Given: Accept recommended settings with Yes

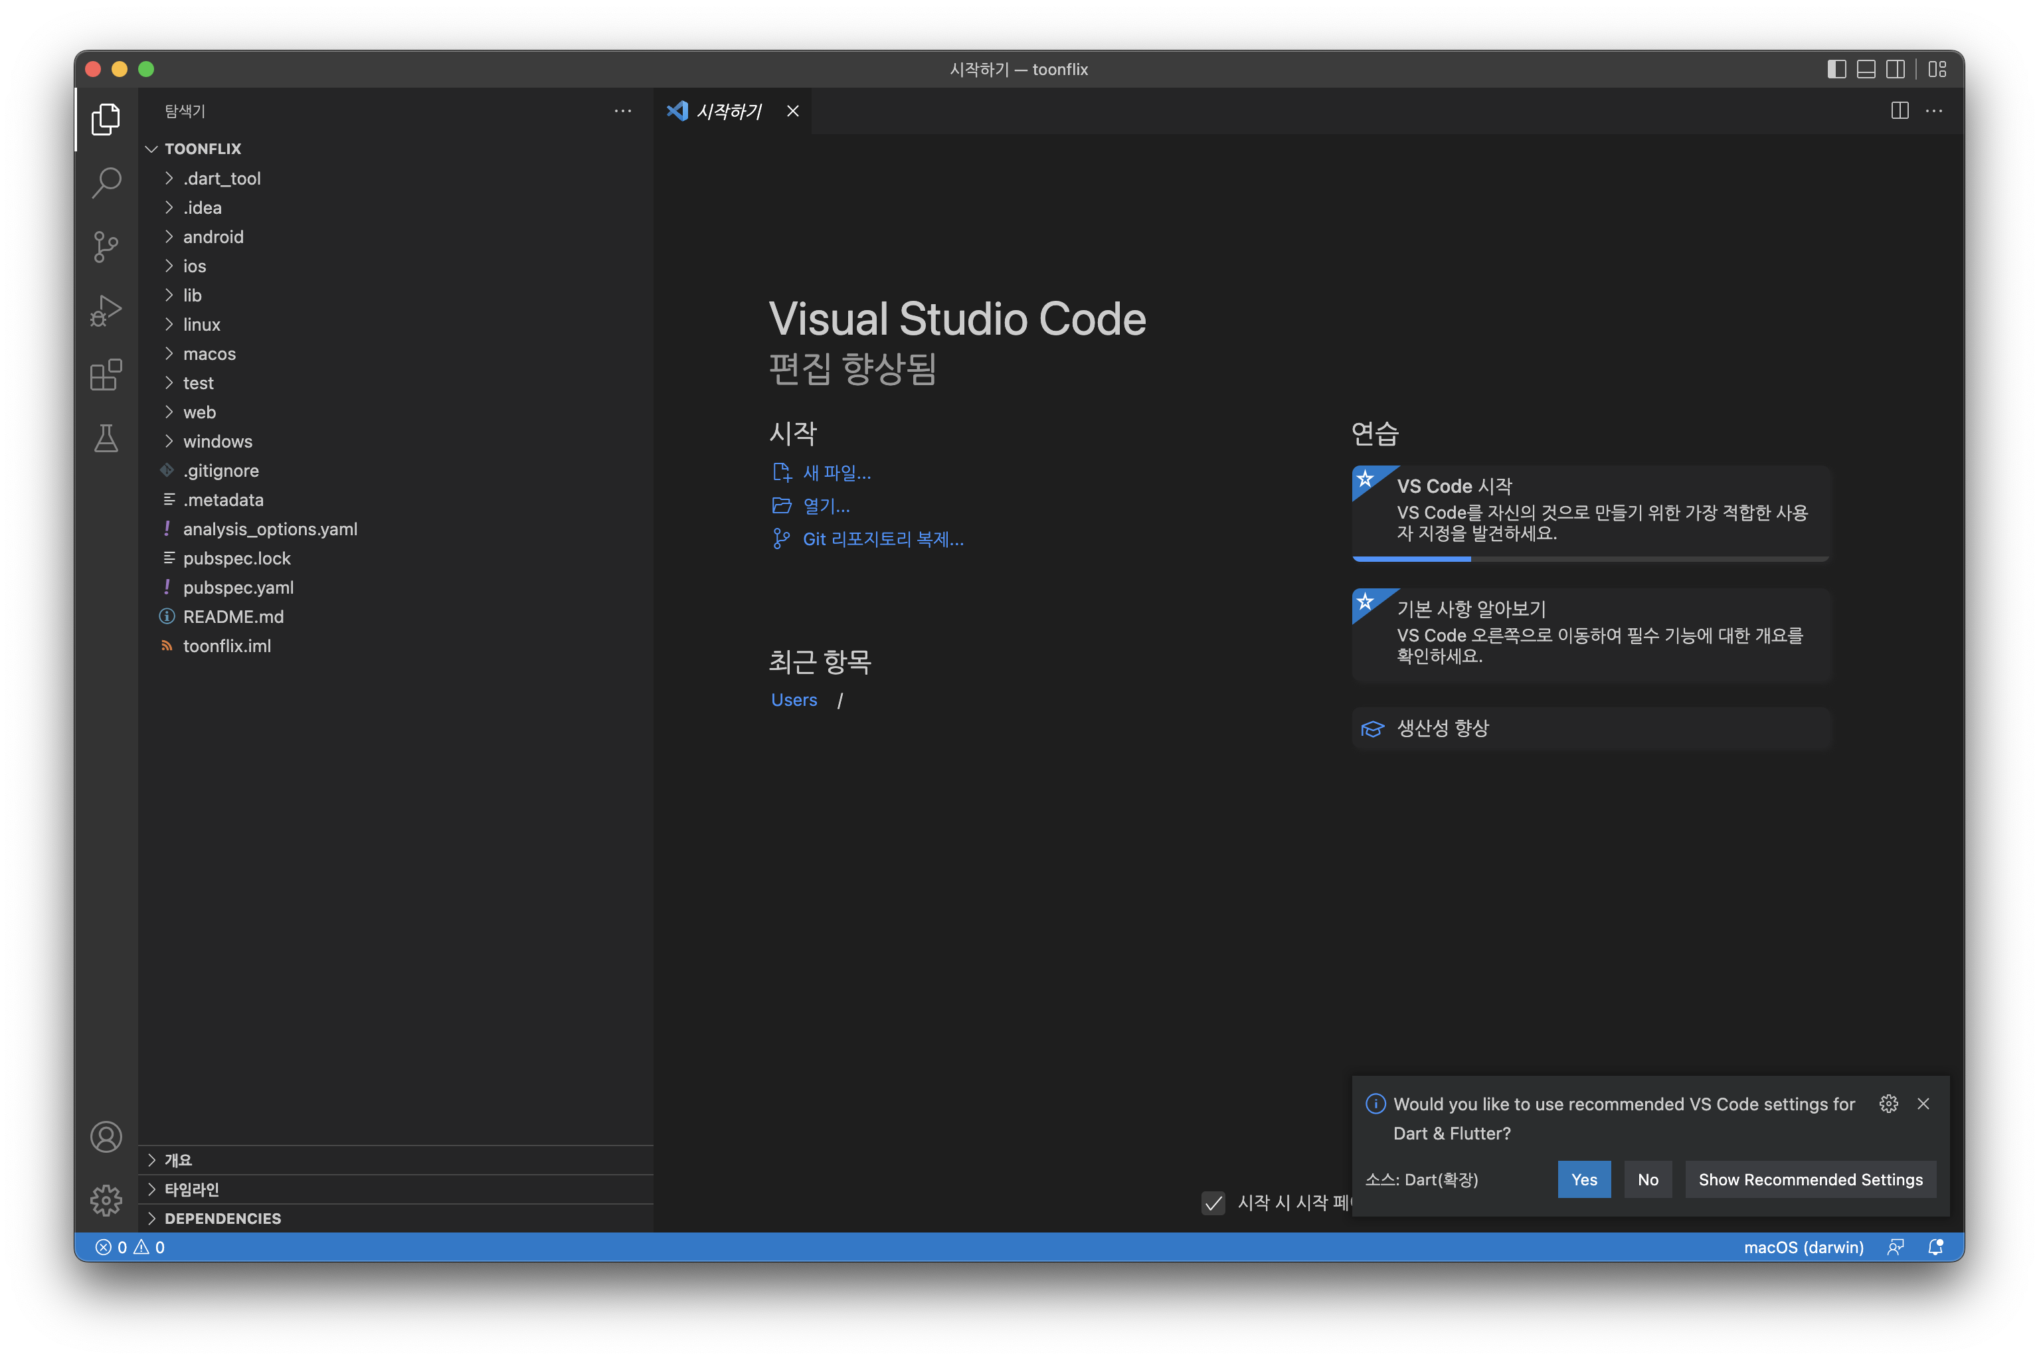Looking at the screenshot, I should 1583,1179.
